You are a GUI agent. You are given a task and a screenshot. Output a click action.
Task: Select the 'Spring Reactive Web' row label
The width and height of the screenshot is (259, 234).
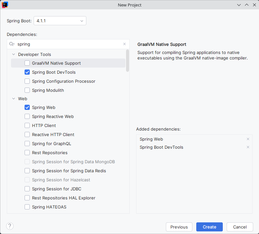pos(53,116)
